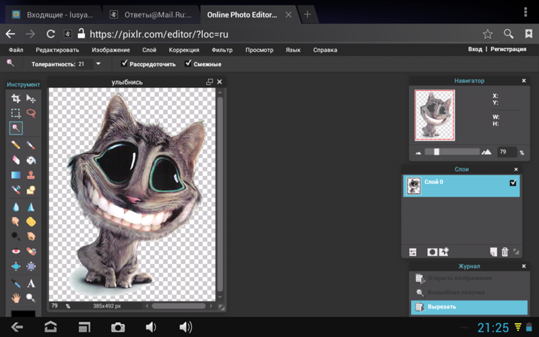The image size is (539, 337).
Task: Delete layer with trash icon
Action: (x=505, y=251)
